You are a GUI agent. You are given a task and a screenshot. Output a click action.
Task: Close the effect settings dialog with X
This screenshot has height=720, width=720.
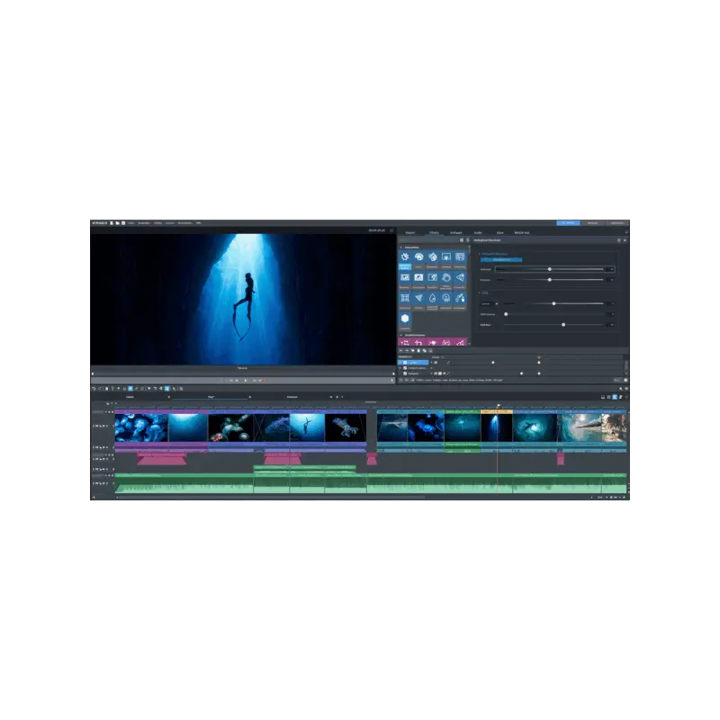pos(625,240)
